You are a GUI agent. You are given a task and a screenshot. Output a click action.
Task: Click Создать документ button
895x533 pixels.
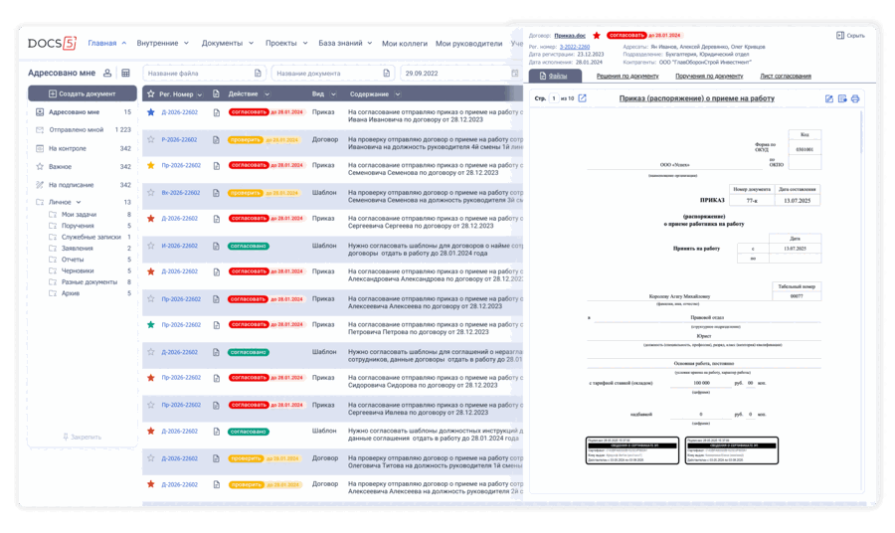tap(83, 93)
